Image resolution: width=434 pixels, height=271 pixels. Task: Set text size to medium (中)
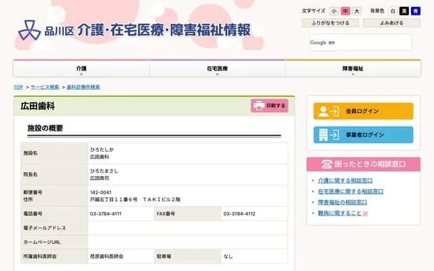click(x=345, y=12)
